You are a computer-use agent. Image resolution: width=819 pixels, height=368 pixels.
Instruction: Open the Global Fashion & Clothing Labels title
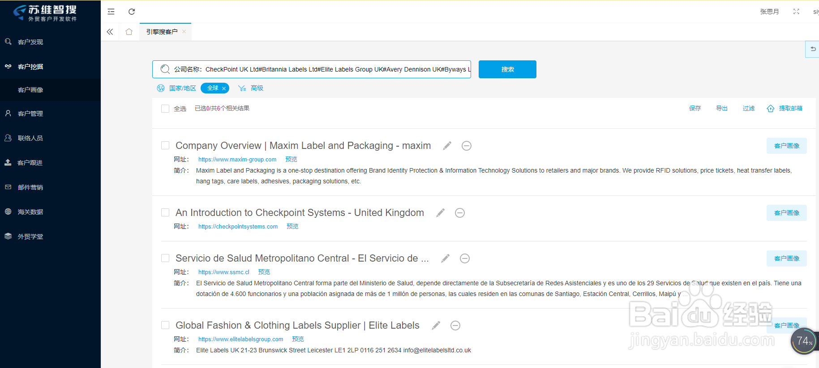point(297,326)
